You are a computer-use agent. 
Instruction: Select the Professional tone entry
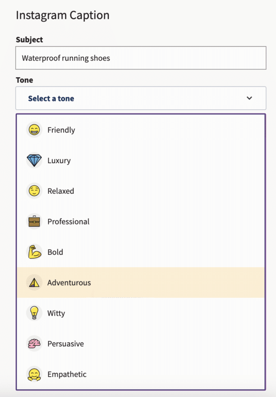click(x=69, y=221)
